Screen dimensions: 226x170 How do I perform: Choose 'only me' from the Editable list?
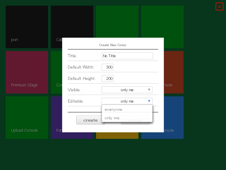tap(127, 118)
